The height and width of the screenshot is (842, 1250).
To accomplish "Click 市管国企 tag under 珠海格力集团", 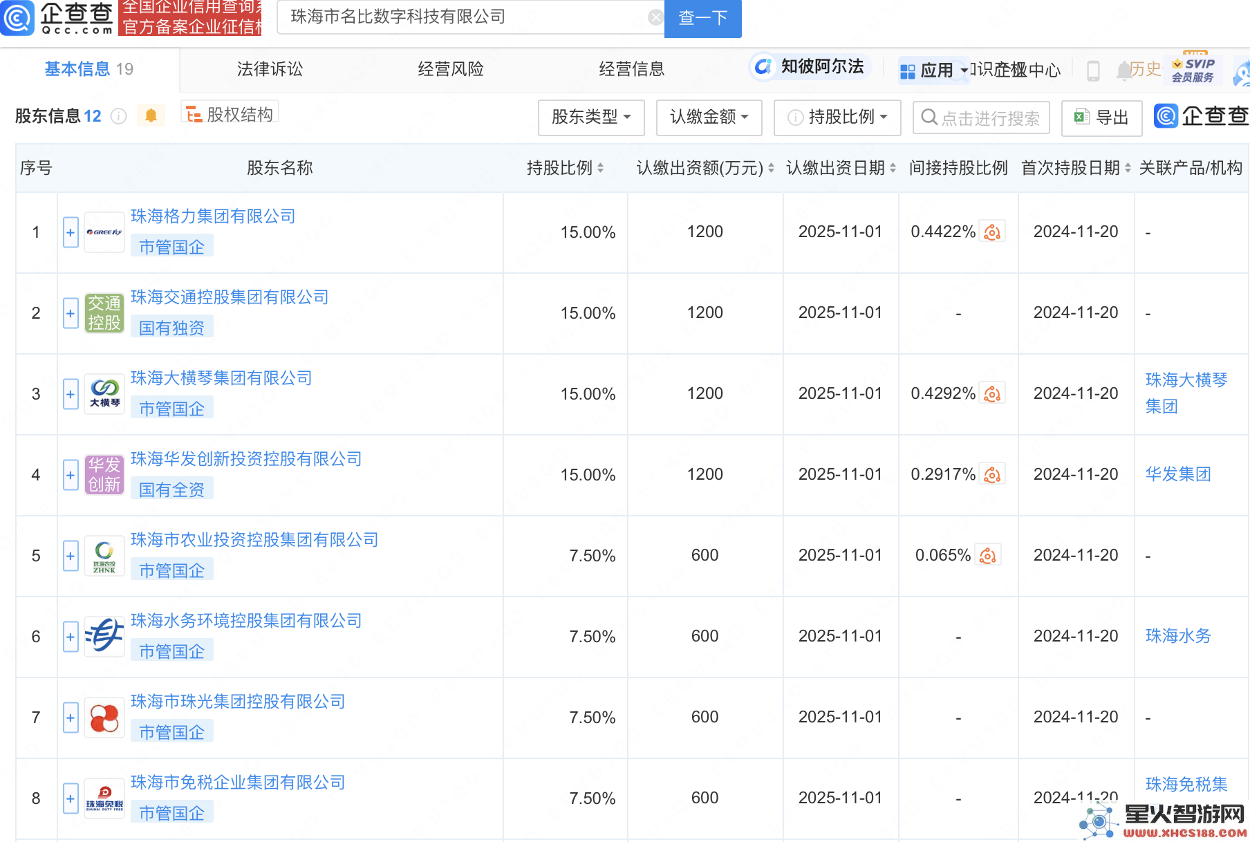I will [172, 247].
